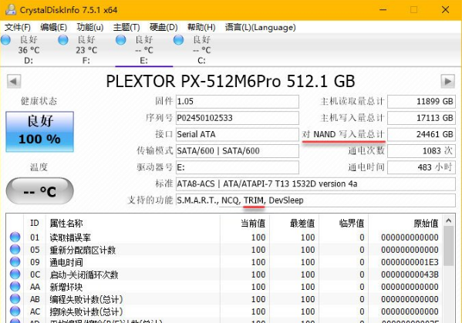Viewport: 462px width, 323px height.
Task: Close the CrystalDiskInfo window
Action: [x=446, y=10]
